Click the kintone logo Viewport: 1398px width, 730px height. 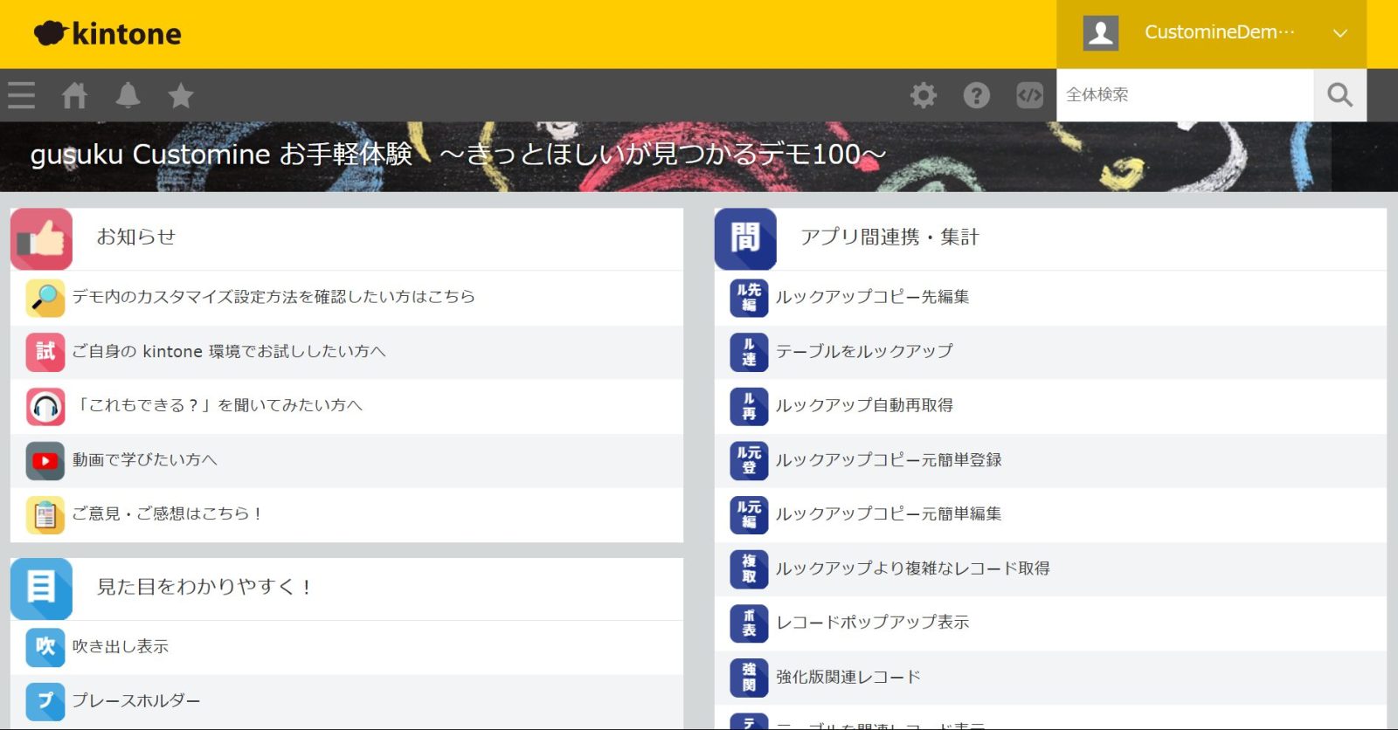[x=107, y=33]
